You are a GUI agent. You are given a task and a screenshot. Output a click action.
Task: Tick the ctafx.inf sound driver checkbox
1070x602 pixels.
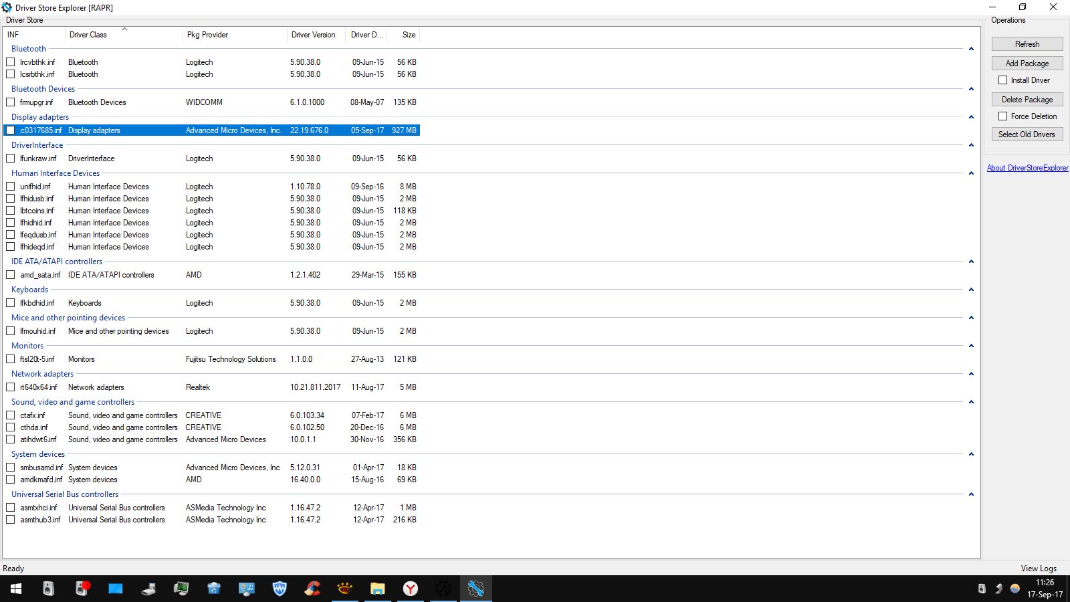point(11,415)
